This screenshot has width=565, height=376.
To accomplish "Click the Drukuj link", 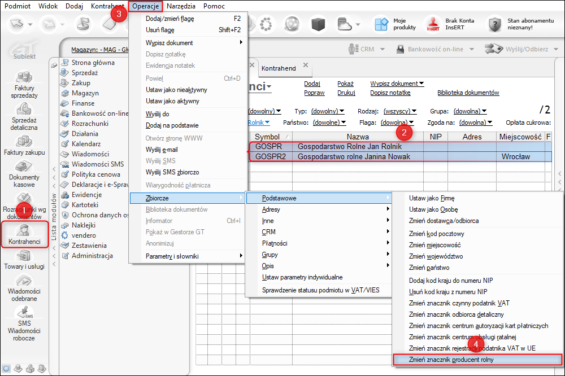I will tap(346, 93).
